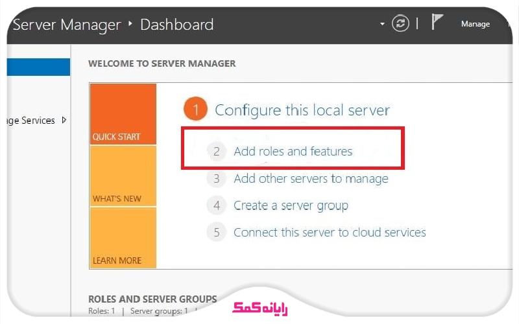Image resolution: width=519 pixels, height=324 pixels.
Task: Click the ROLES AND SERVER GROUPS heading
Action: [152, 299]
